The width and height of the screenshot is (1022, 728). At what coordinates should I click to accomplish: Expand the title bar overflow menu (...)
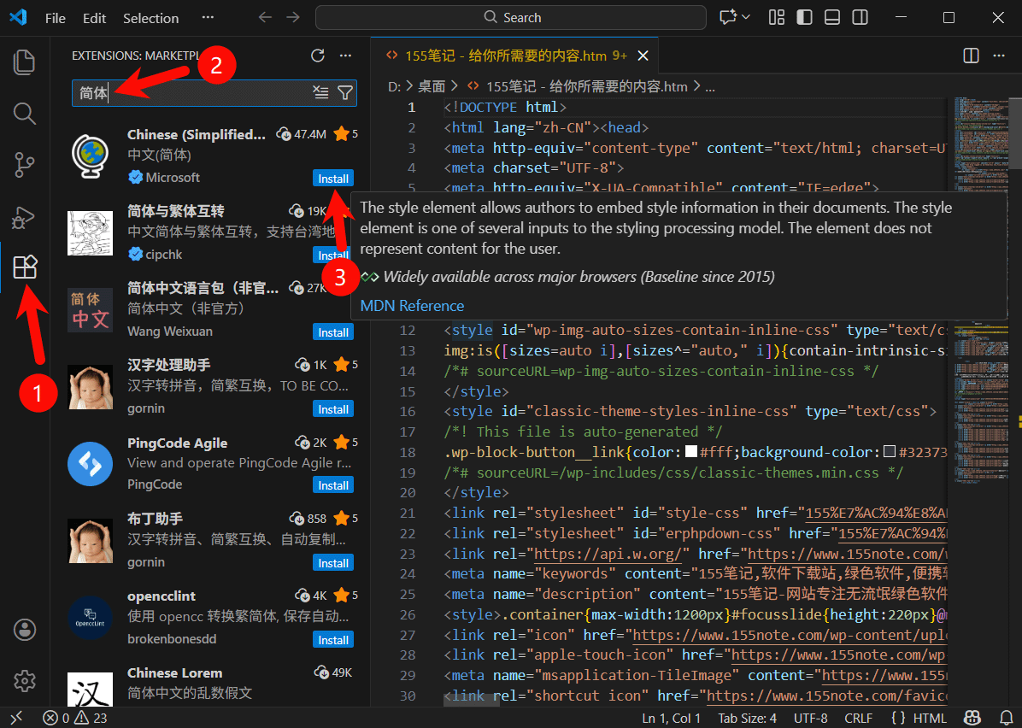pyautogui.click(x=208, y=17)
